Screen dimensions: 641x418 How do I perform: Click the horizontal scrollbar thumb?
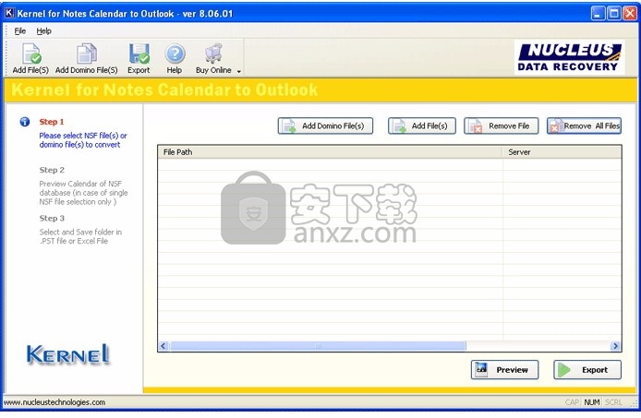pyautogui.click(x=318, y=346)
